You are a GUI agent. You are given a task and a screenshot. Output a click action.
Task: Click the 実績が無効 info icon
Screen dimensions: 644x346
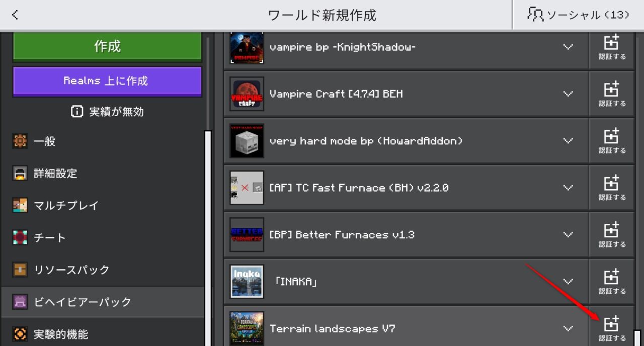[x=77, y=112]
